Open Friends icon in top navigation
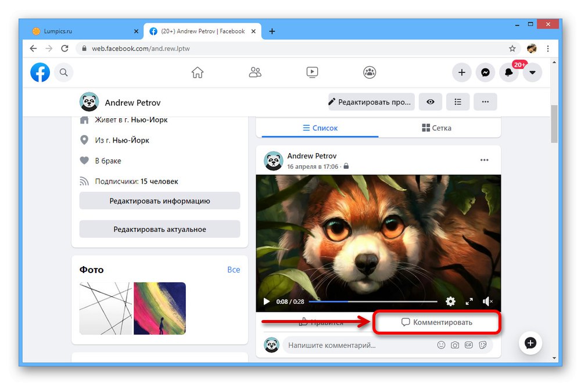The height and width of the screenshot is (385, 581). tap(255, 72)
